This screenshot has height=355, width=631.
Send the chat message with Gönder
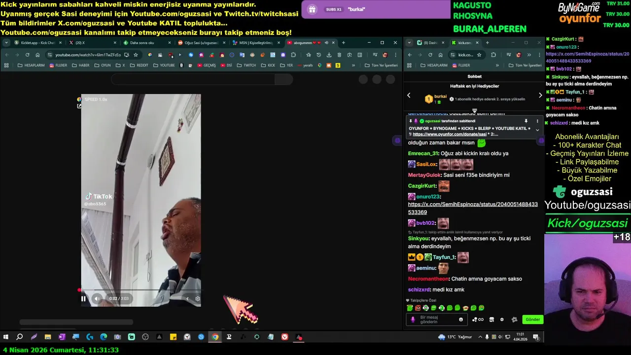click(x=532, y=319)
